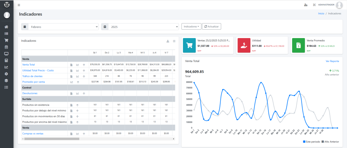Click the chart icon for Venta Total row
Image resolution: width=347 pixels, height=148 pixels.
[77, 65]
